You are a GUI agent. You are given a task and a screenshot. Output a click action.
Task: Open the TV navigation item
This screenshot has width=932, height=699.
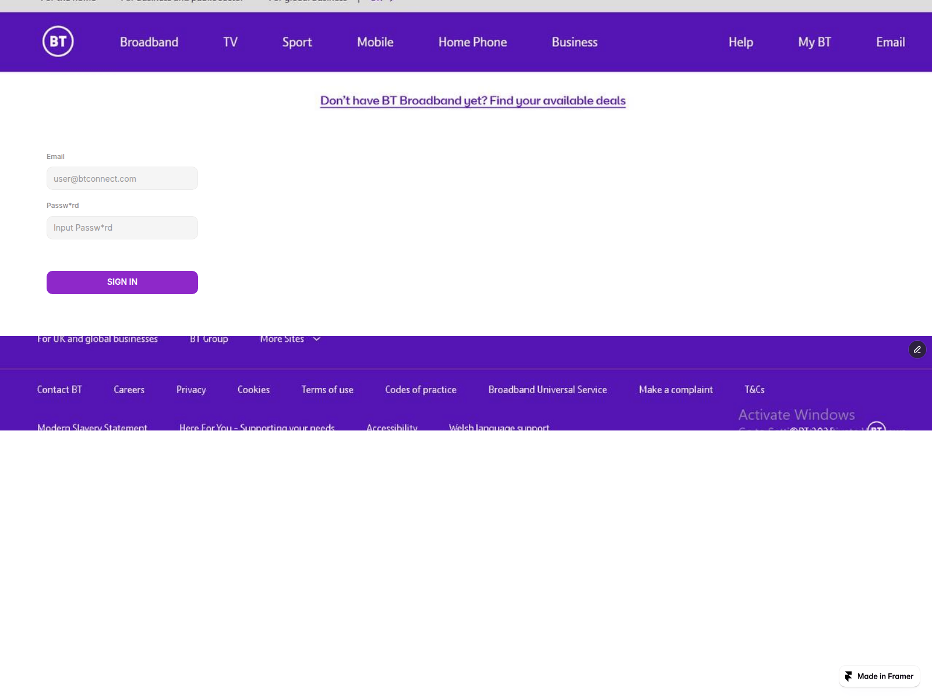(230, 42)
